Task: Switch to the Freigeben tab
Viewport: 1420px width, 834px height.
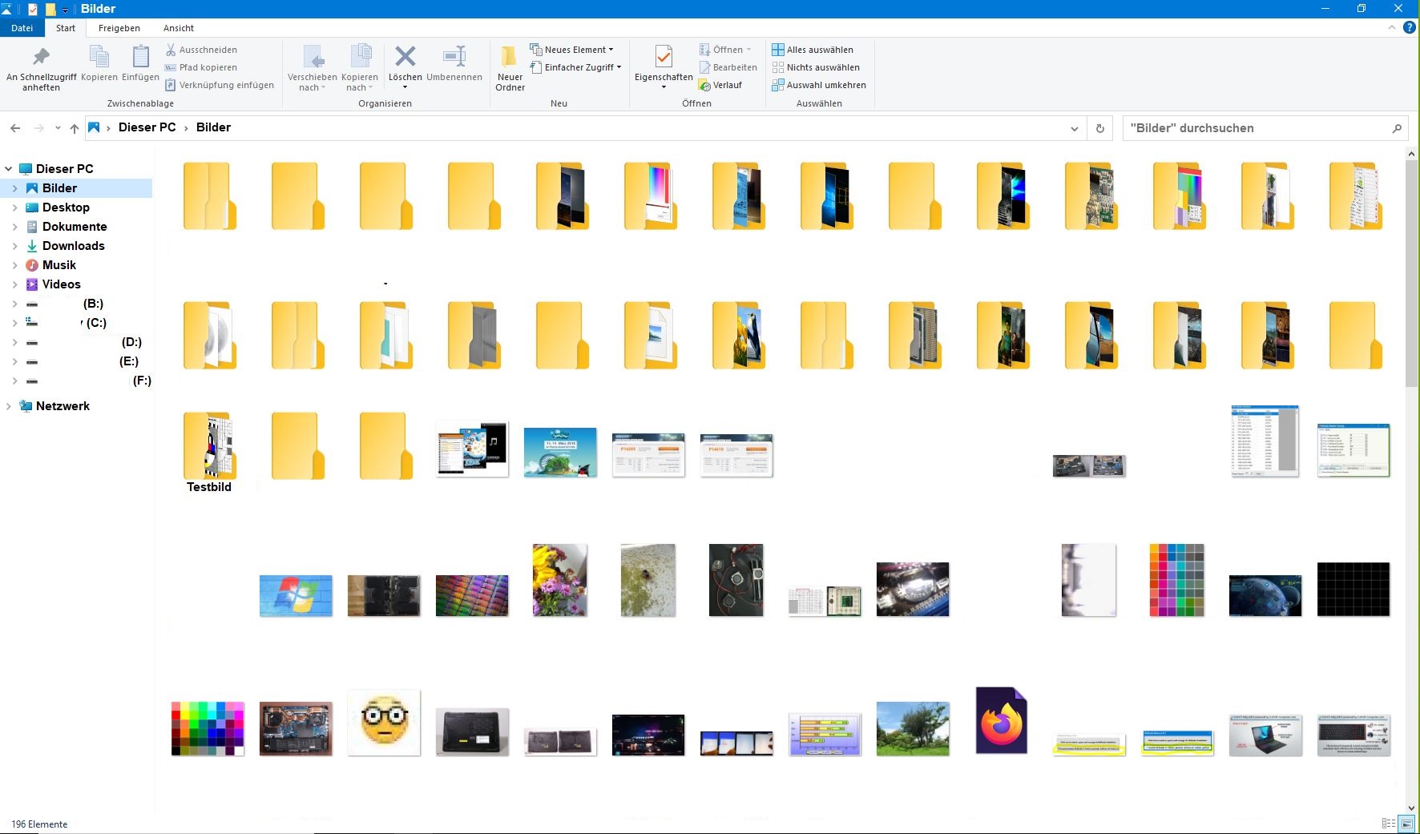Action: [119, 28]
